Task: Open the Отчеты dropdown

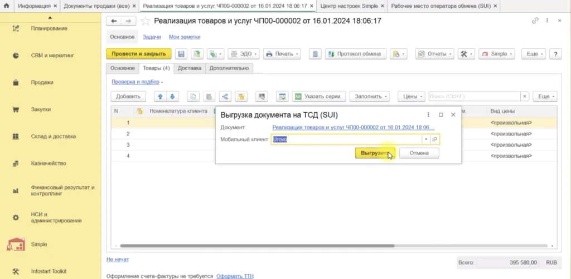Action: point(434,54)
